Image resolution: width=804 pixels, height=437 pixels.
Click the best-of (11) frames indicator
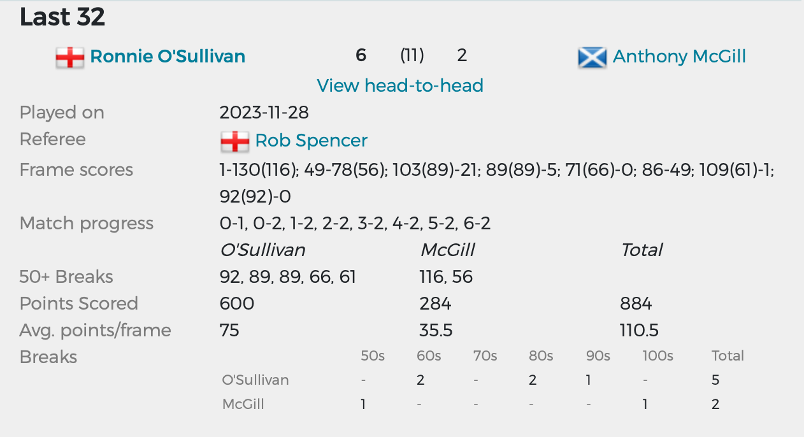click(x=412, y=56)
